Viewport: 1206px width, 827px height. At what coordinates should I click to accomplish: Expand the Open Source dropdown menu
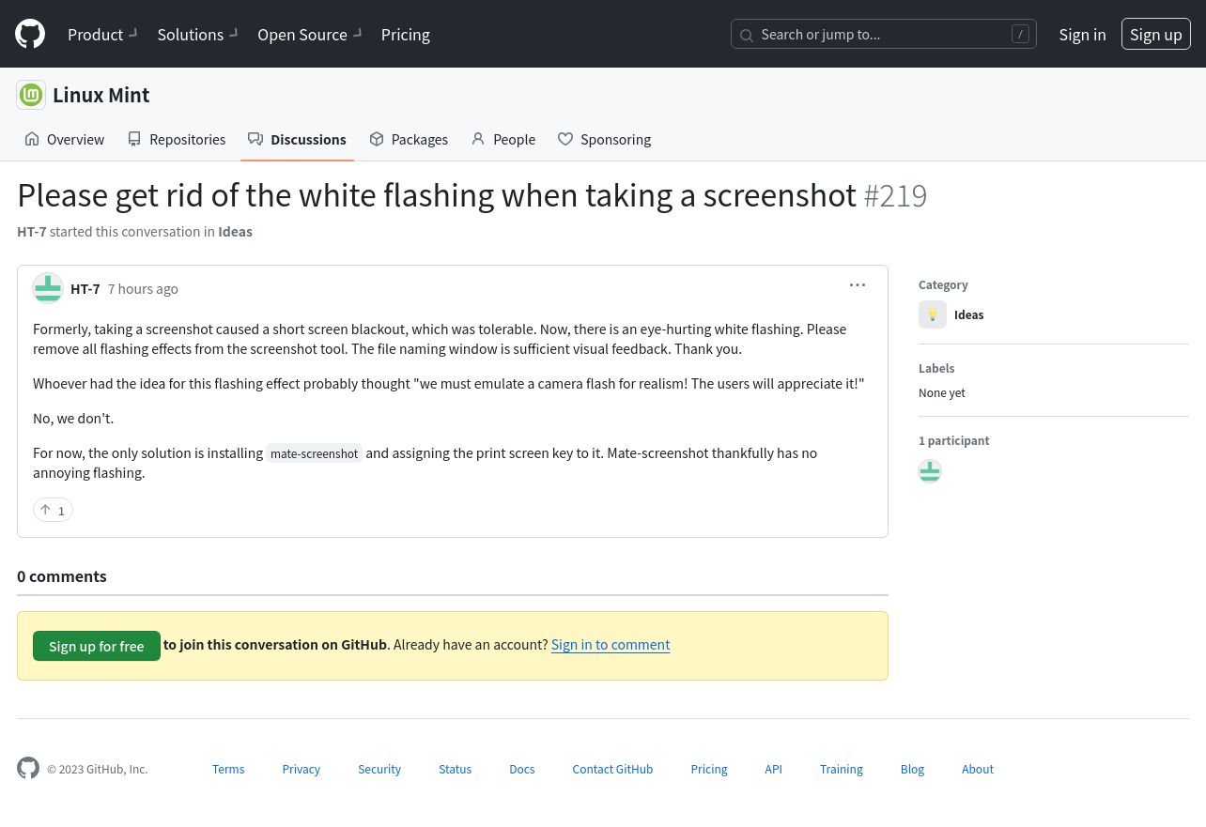[x=309, y=34]
